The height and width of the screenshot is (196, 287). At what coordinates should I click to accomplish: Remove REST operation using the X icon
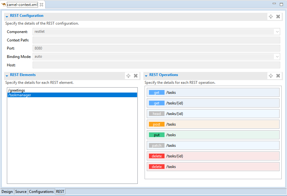pos(278,76)
